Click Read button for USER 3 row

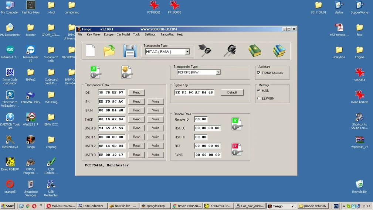pos(136,155)
